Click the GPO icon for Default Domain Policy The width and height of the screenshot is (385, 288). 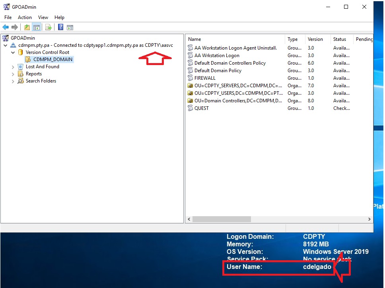tap(190, 71)
